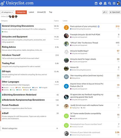Click the orange Z avatar thumbnail
This screenshot has height=138, width=121.
click(x=66, y=28)
